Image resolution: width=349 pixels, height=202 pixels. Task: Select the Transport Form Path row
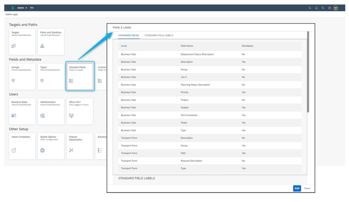(210, 153)
